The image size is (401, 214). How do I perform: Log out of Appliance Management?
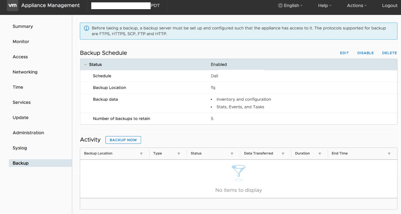389,5
